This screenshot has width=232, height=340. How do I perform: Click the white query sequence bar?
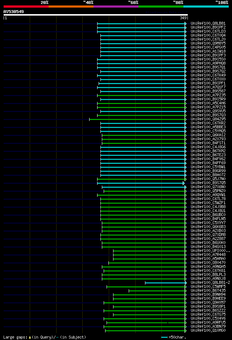[x=96, y=15]
